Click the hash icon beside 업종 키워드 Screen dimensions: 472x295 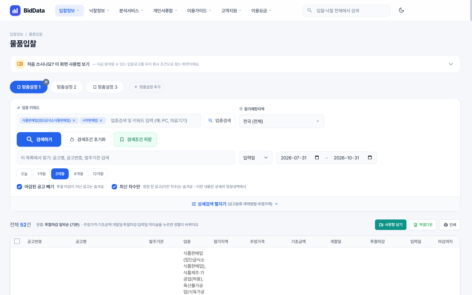pos(19,108)
